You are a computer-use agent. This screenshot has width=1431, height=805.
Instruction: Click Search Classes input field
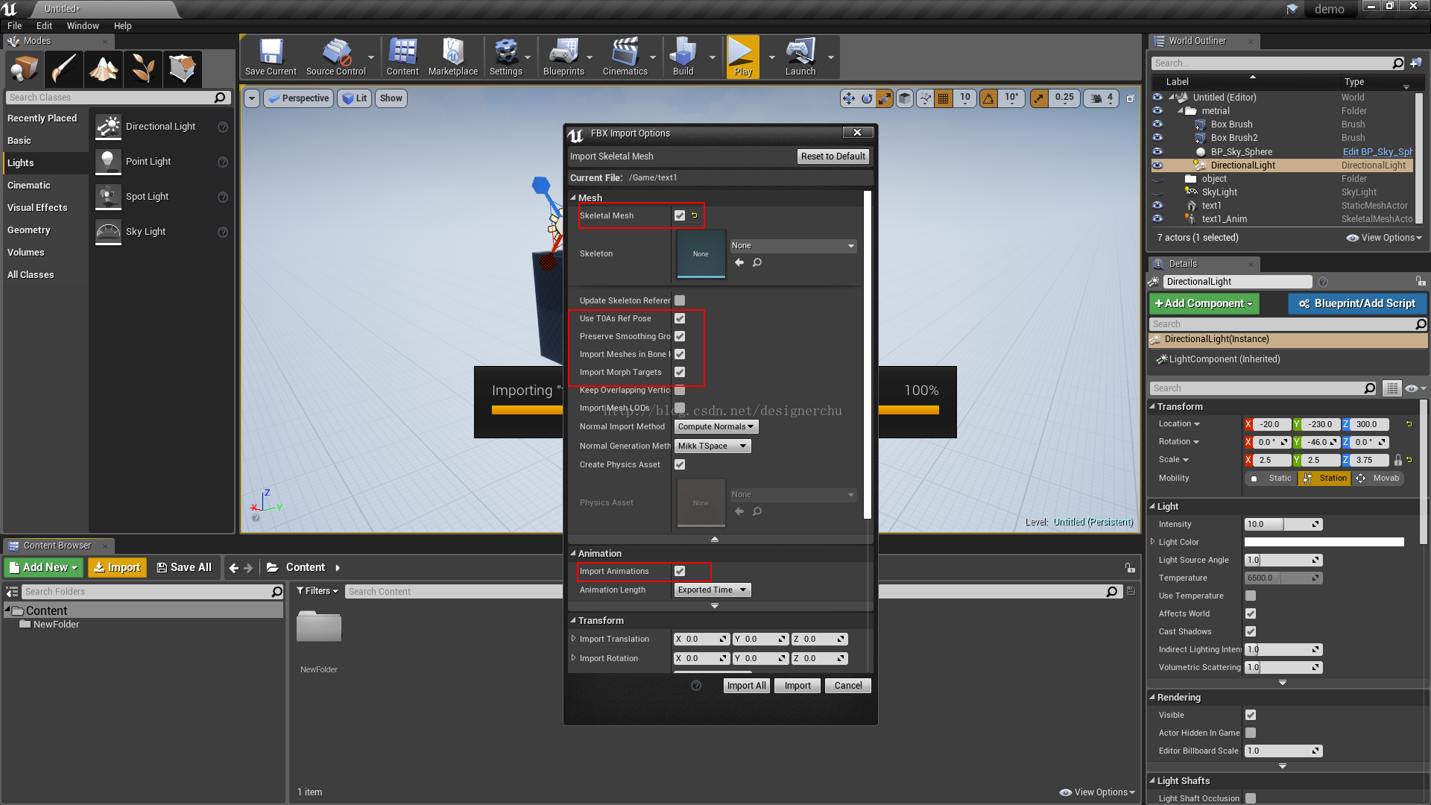point(117,98)
